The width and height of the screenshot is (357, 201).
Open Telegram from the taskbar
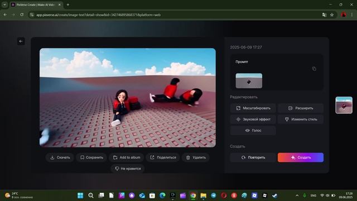pos(214,195)
